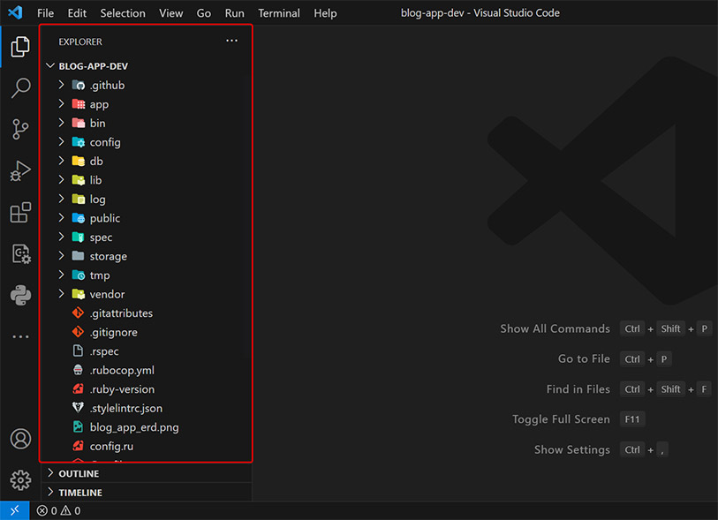Viewport: 718px width, 520px height.
Task: Expand the TIMELINE section
Action: 79,493
